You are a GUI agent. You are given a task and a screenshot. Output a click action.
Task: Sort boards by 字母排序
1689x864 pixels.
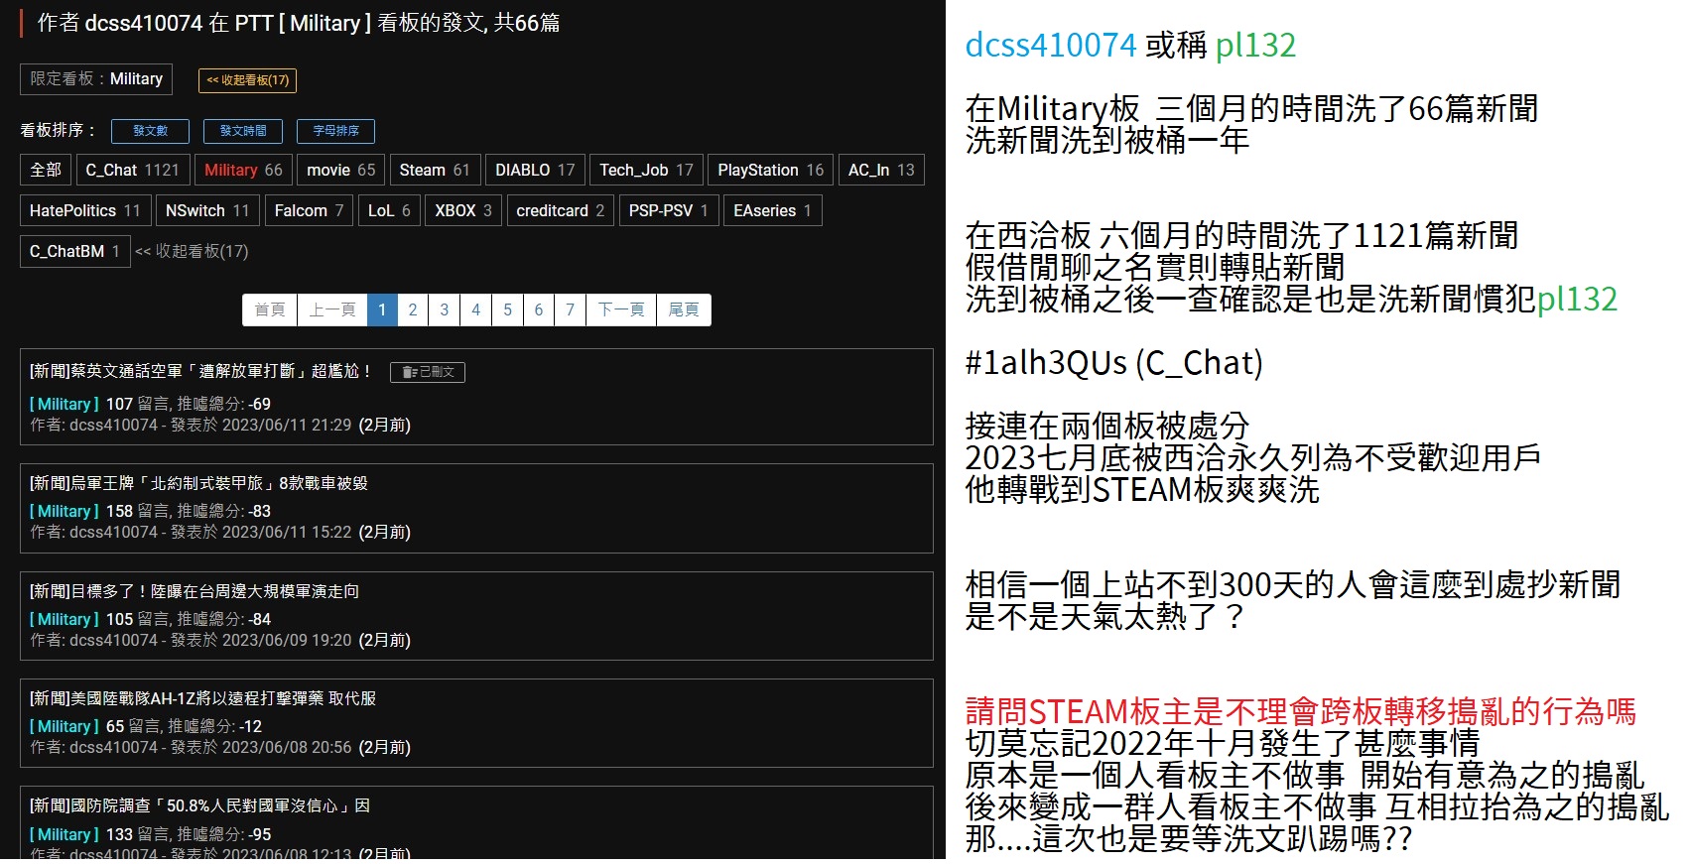coord(335,131)
